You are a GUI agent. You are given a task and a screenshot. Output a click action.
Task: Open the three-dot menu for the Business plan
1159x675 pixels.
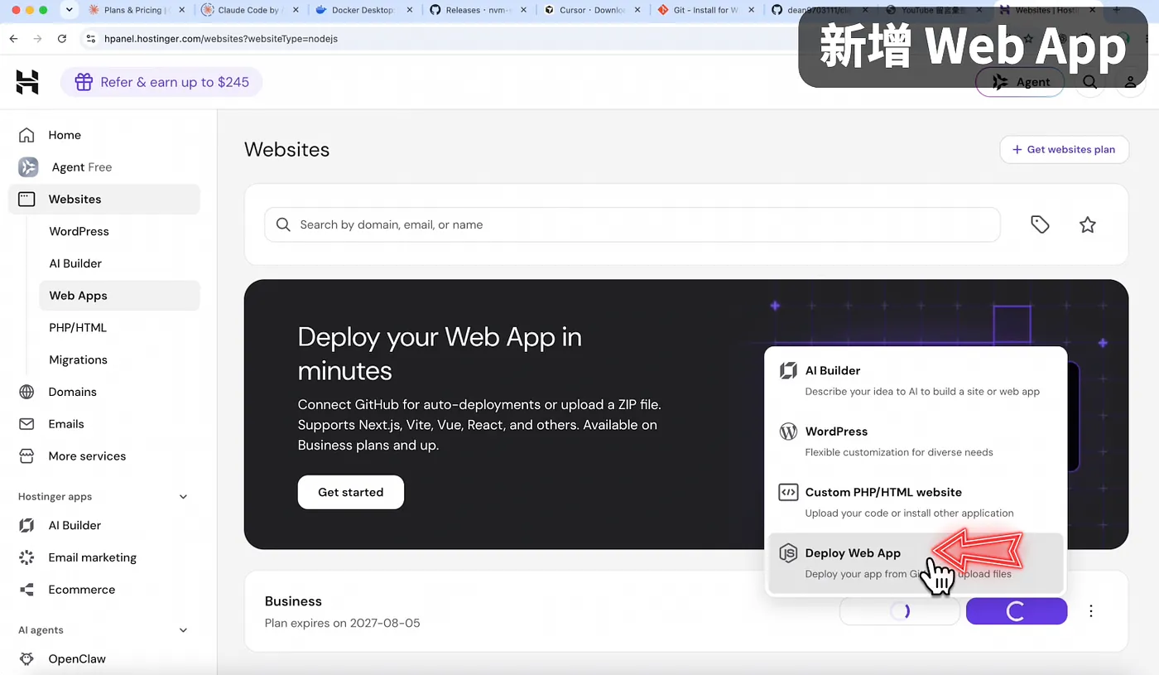pos(1091,611)
